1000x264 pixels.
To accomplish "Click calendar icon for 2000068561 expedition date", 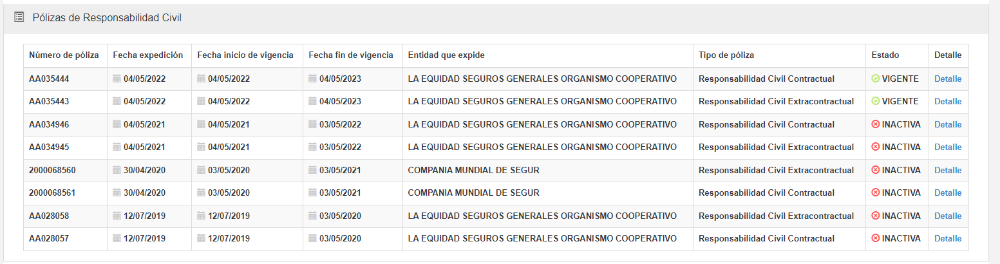I will pyautogui.click(x=117, y=193).
